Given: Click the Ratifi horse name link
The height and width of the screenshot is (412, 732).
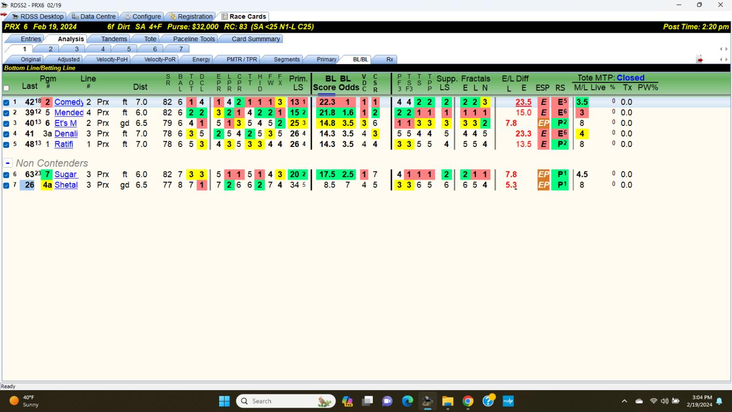Looking at the screenshot, I should point(63,144).
